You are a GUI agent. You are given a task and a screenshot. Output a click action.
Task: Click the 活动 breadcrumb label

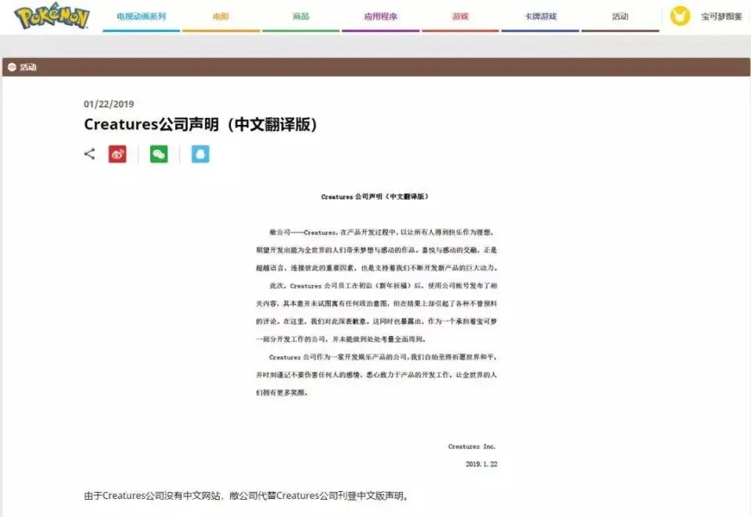[x=27, y=67]
